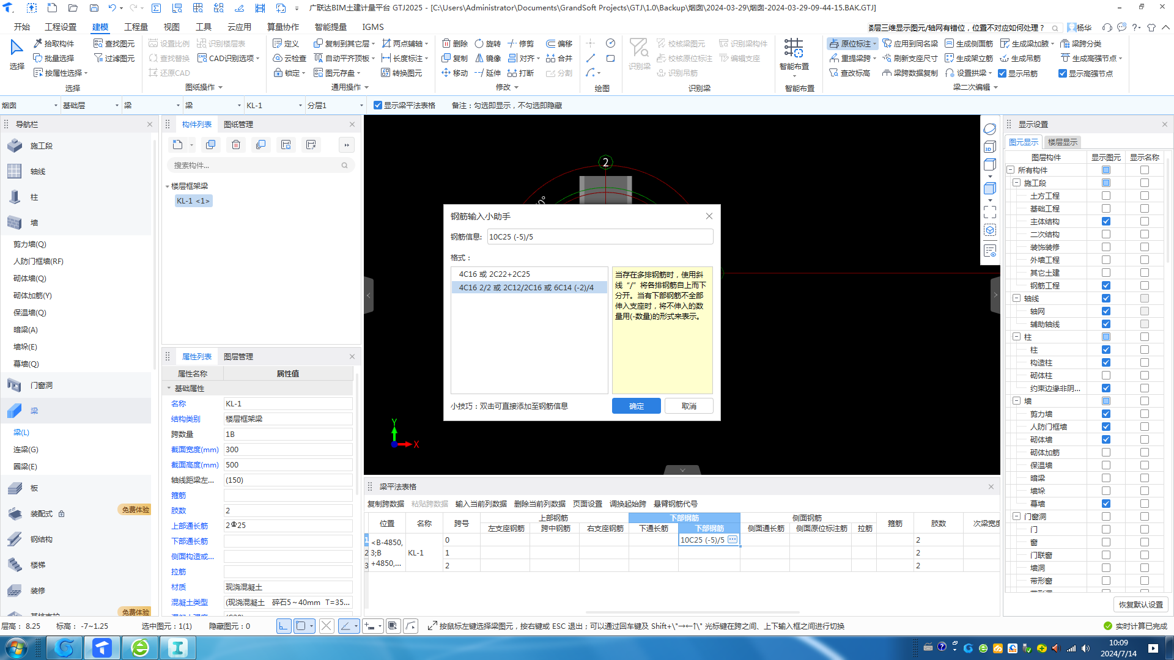Switch to the 图纸管理 tab
This screenshot has height=660, width=1174.
(x=238, y=124)
